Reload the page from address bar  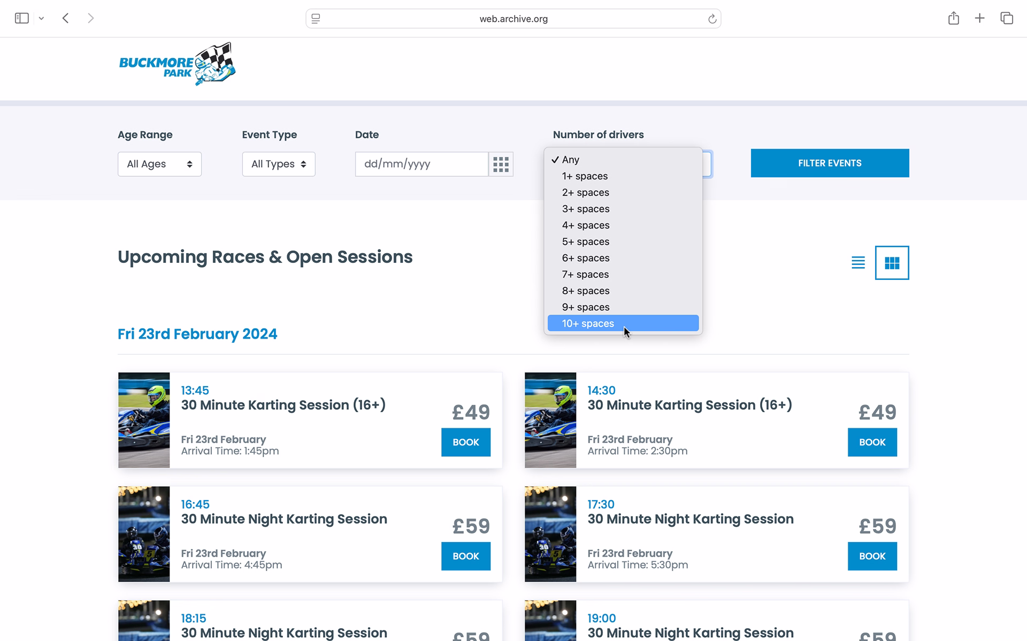(x=712, y=19)
